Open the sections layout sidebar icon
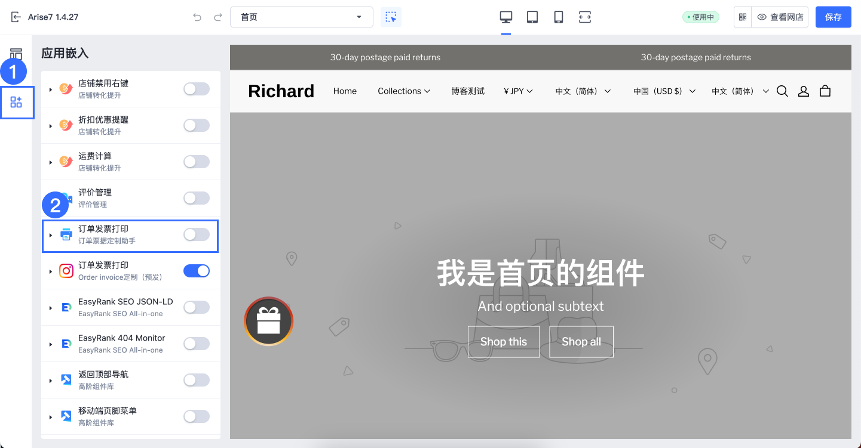Viewport: 861px width, 448px height. [16, 54]
